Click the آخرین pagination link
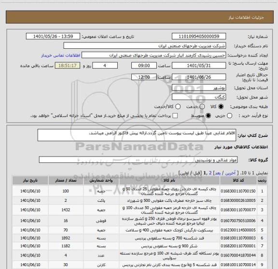 [230, 173]
